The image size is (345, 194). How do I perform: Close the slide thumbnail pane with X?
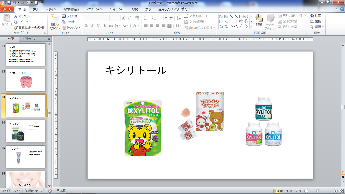[49, 39]
